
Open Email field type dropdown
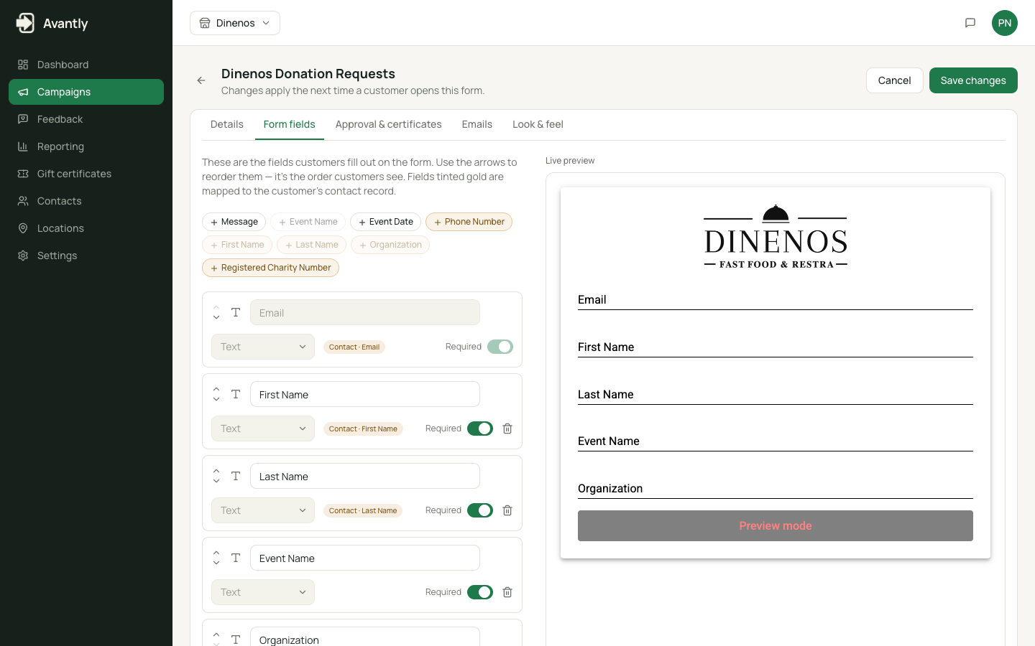[263, 347]
